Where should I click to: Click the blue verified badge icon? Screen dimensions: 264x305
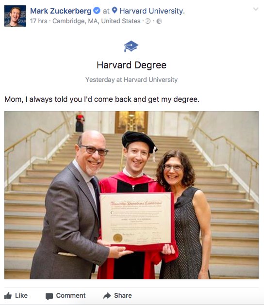[97, 11]
